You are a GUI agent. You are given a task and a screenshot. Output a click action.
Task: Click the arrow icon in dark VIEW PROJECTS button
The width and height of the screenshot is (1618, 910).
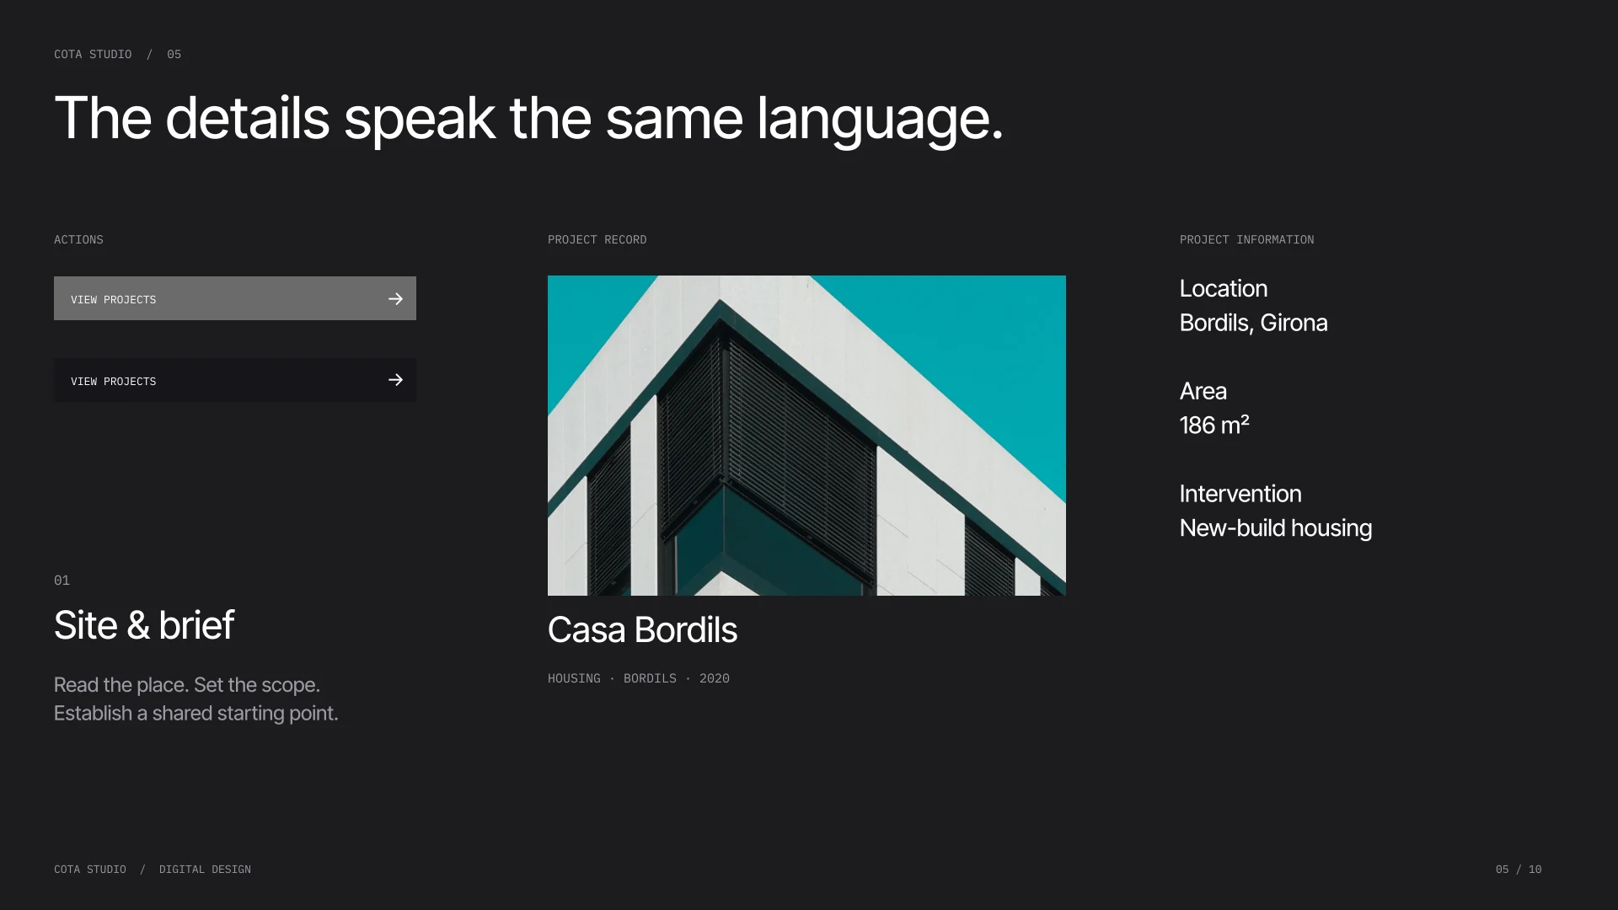pos(395,380)
